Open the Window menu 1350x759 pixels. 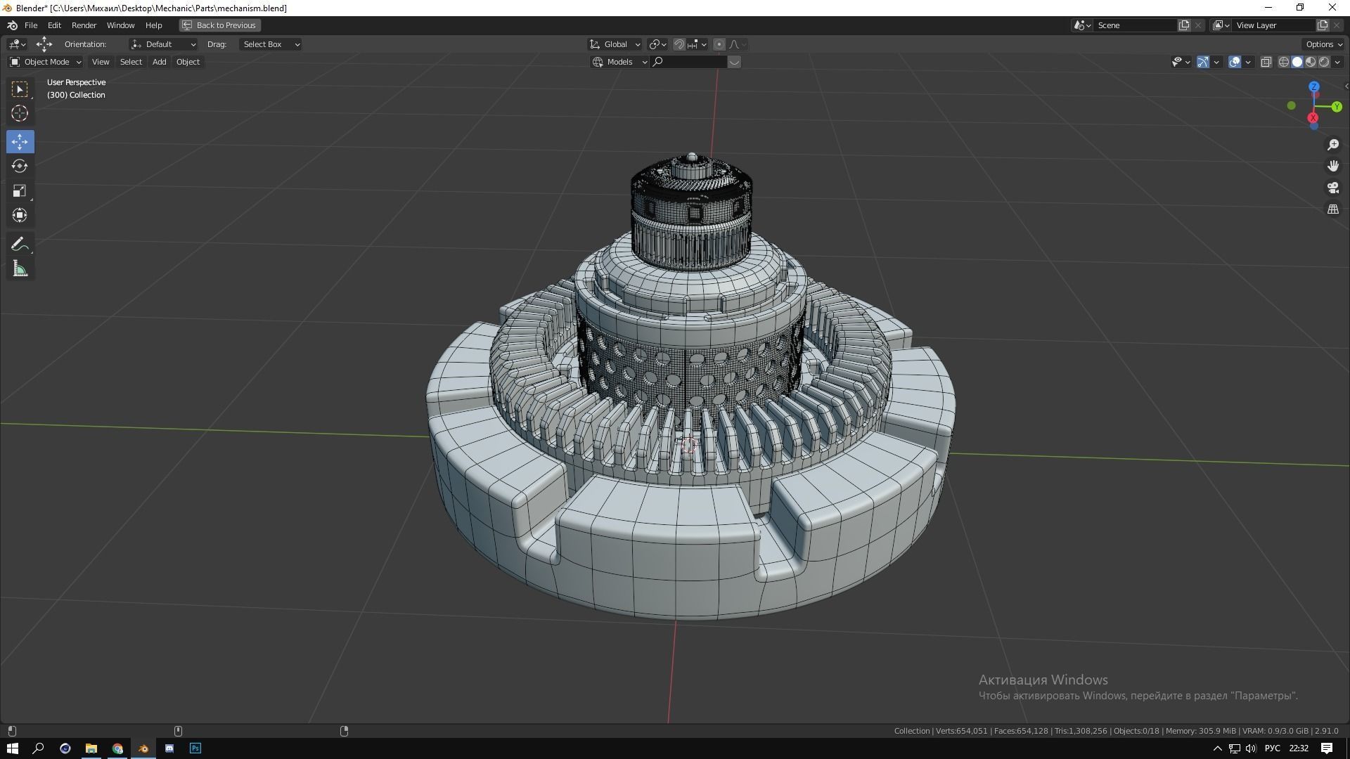tap(120, 25)
